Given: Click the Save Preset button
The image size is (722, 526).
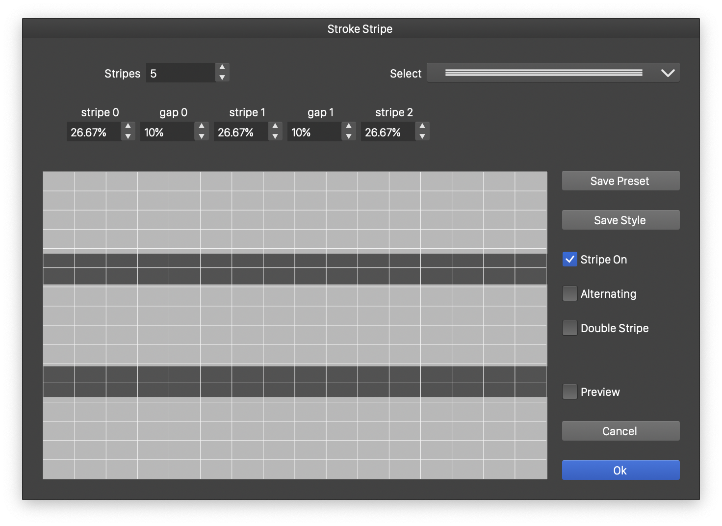Looking at the screenshot, I should coord(620,181).
